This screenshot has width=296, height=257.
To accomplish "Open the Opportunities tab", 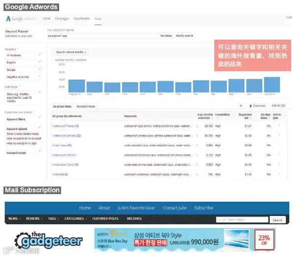I will tap(81, 18).
